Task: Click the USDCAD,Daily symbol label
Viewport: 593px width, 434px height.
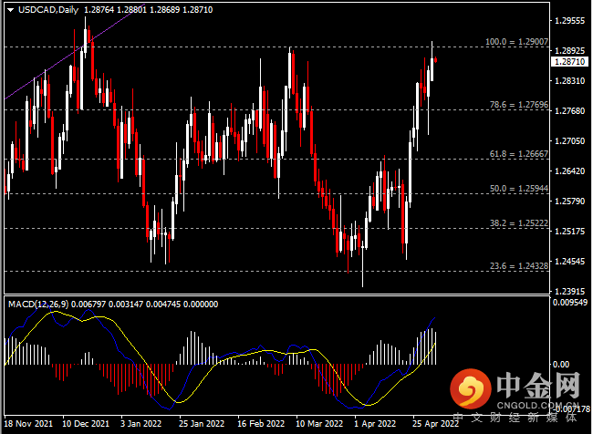Action: pyautogui.click(x=48, y=10)
